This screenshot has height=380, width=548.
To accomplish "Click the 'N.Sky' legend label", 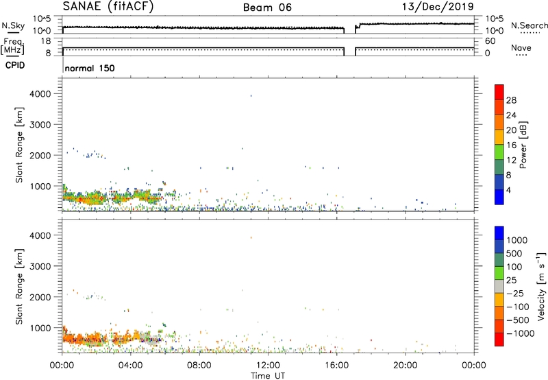I will click(13, 25).
